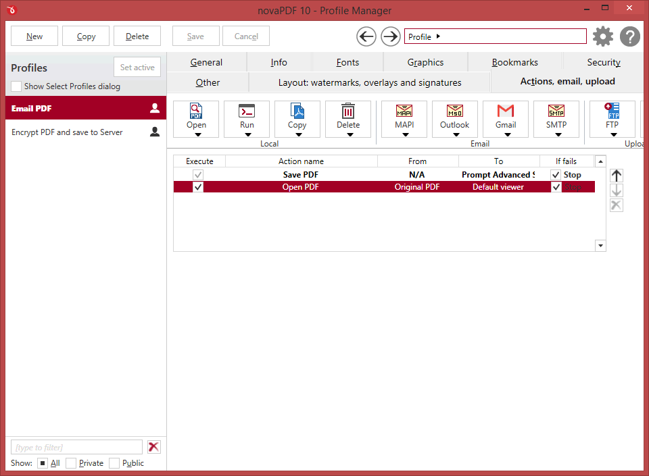This screenshot has width=649, height=476.
Task: Switch to the Bookmarks tab
Action: tap(515, 62)
